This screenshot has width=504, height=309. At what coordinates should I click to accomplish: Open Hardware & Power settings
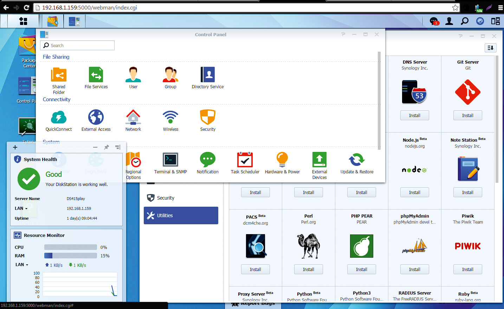[282, 160]
